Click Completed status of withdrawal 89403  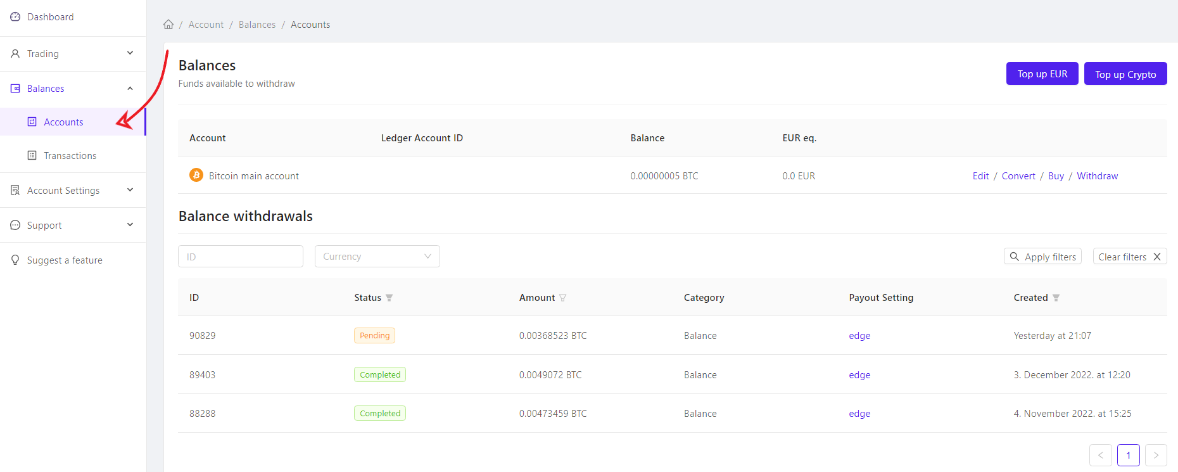[x=380, y=374]
